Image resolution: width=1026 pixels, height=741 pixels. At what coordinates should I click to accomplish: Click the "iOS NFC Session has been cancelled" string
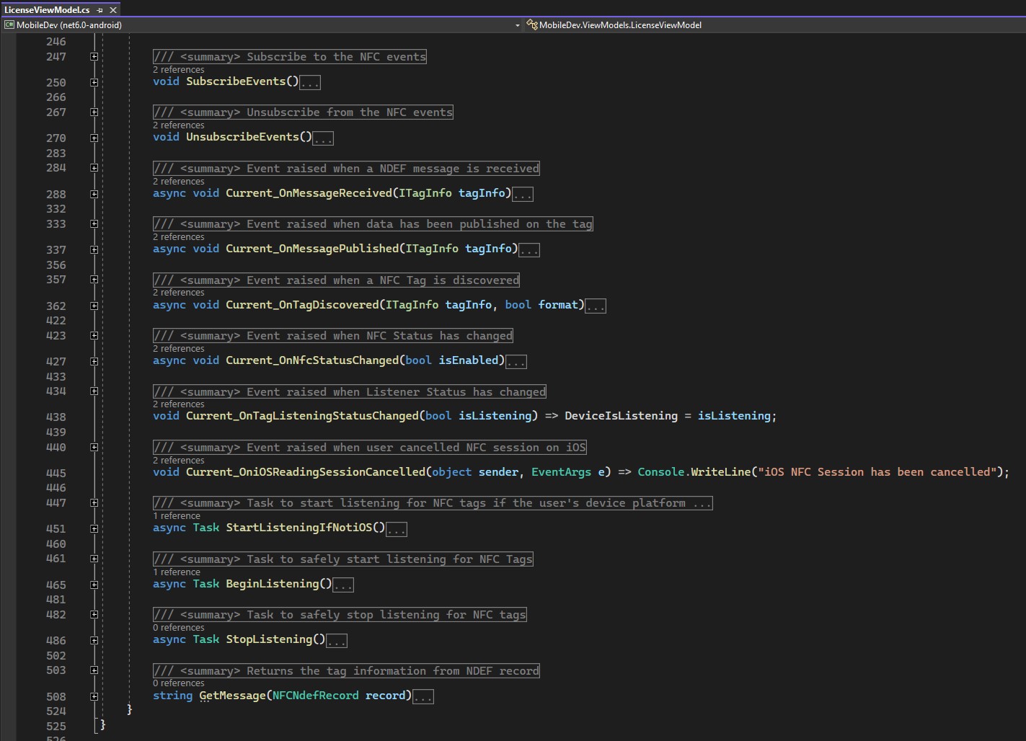click(877, 472)
